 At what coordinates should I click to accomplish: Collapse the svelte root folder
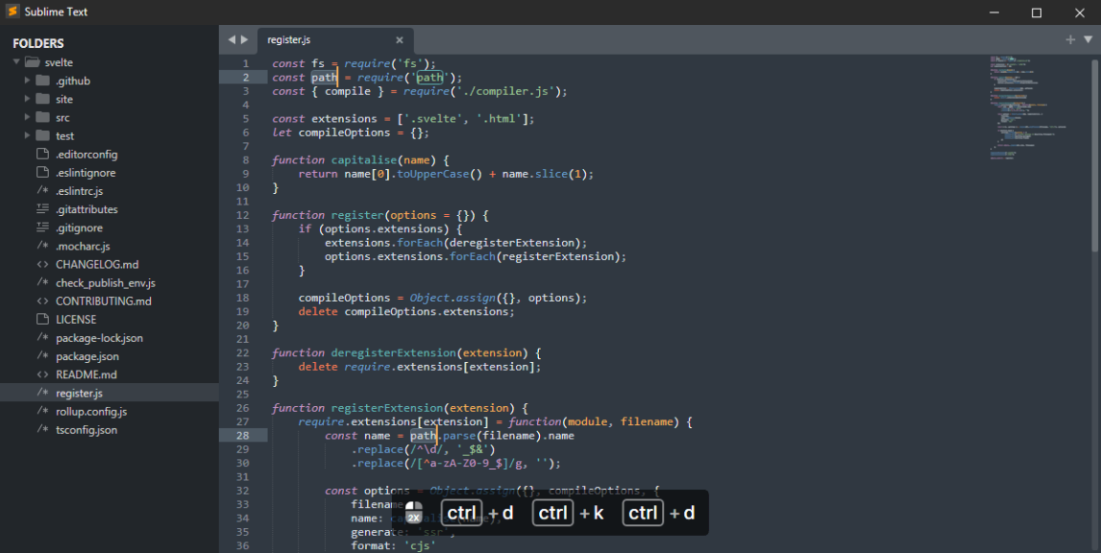[15, 61]
